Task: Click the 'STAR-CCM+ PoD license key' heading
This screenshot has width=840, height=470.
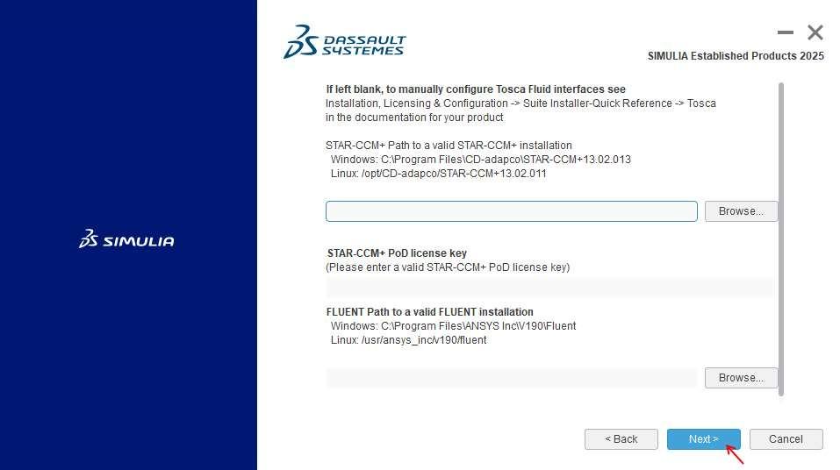Action: (397, 253)
